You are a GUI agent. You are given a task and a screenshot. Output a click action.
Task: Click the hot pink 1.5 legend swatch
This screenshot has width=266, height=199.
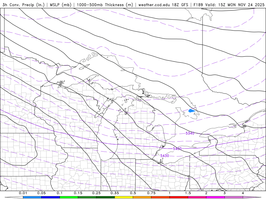(x=197, y=197)
